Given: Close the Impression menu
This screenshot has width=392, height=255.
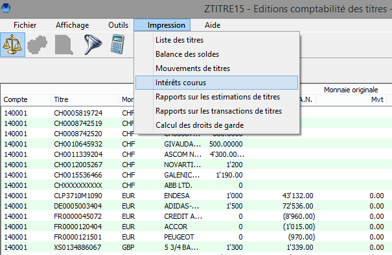Looking at the screenshot, I should (162, 25).
